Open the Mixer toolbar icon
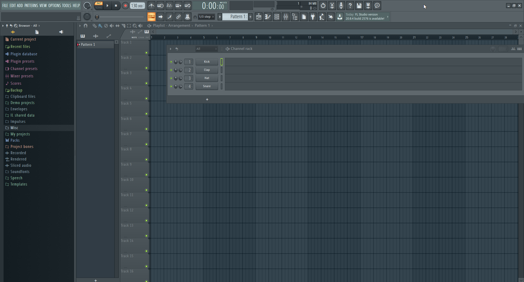 tap(286, 17)
